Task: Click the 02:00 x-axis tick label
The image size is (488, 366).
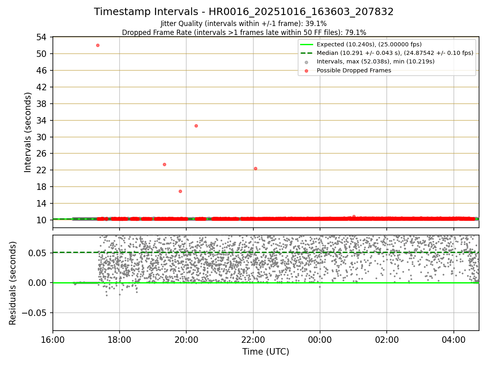Action: pyautogui.click(x=387, y=340)
